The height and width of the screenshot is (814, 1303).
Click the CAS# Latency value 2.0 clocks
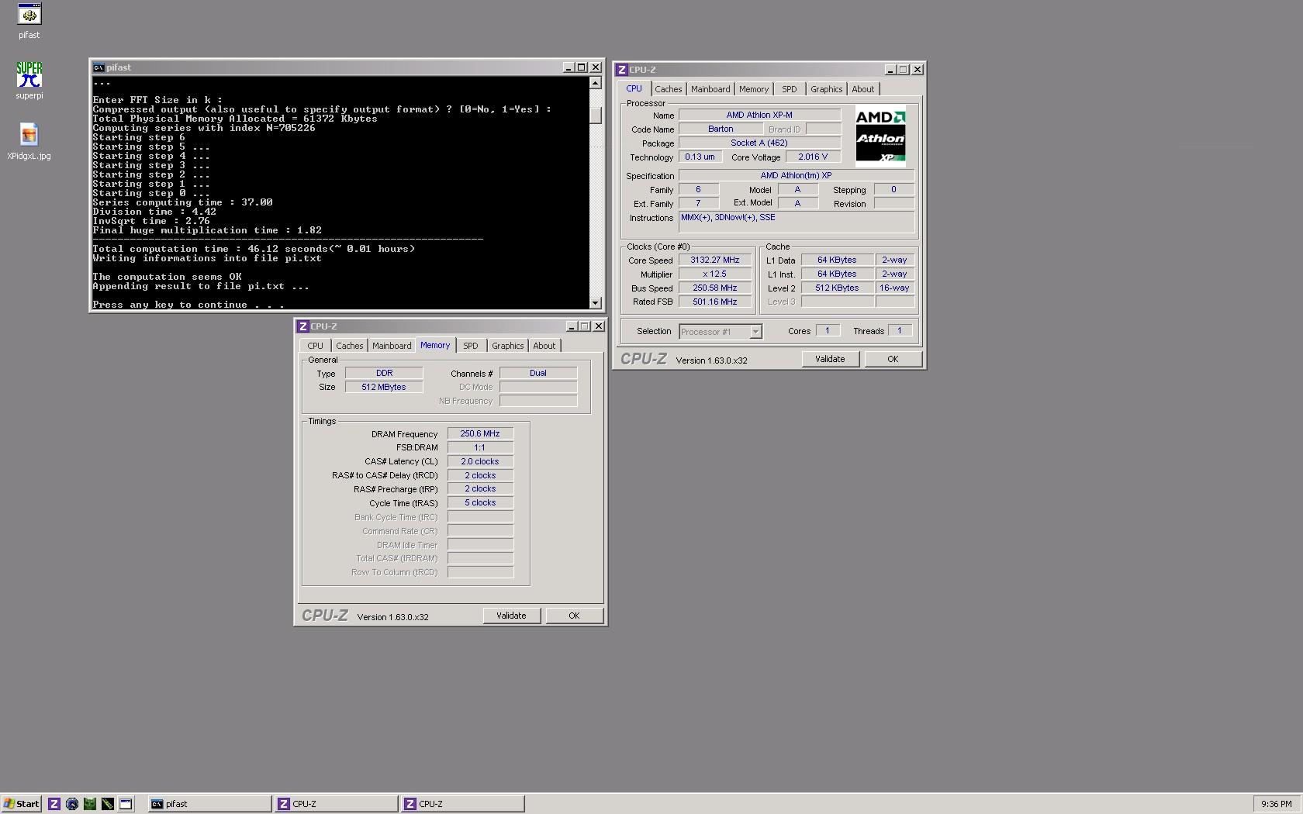tap(480, 462)
